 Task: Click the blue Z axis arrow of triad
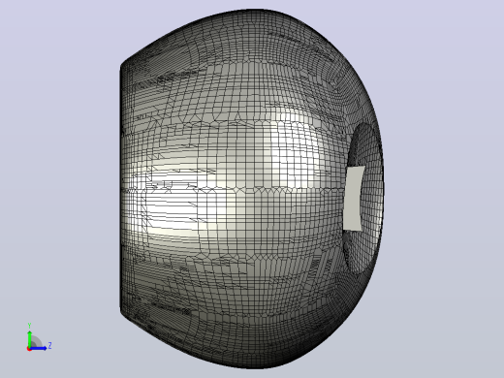[x=39, y=348]
